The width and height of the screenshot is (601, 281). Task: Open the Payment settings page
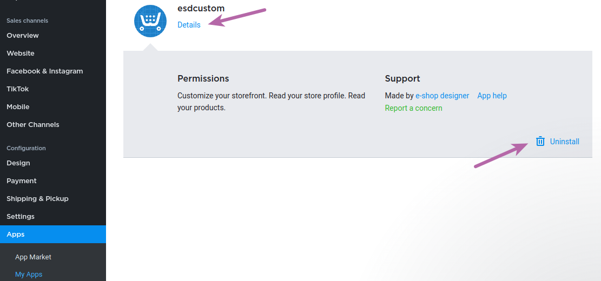(x=22, y=180)
